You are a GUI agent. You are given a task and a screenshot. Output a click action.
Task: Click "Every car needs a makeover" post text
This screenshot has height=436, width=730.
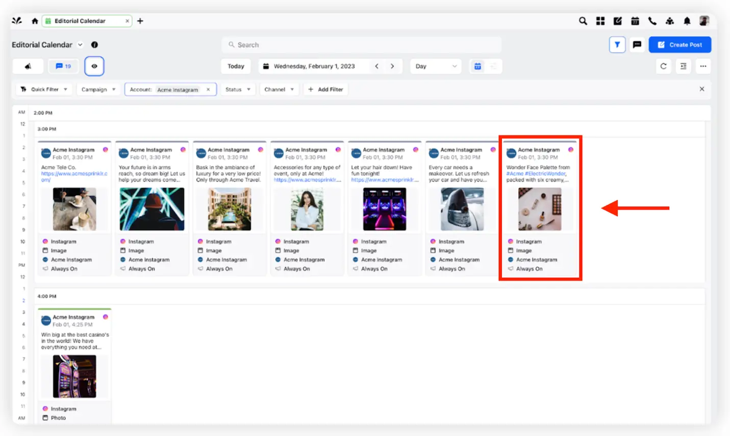[x=459, y=173]
